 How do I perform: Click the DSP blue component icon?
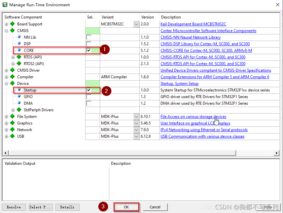pyautogui.click(x=19, y=44)
